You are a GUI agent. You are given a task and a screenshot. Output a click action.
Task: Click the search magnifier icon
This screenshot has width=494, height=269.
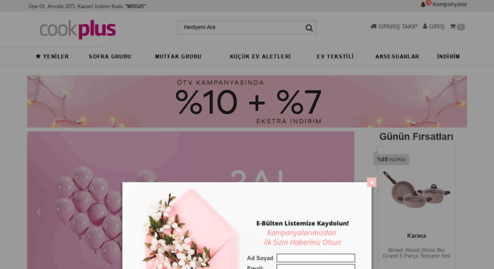pos(309,28)
